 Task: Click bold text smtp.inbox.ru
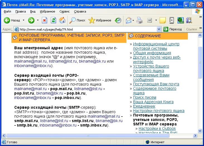(93, 125)
